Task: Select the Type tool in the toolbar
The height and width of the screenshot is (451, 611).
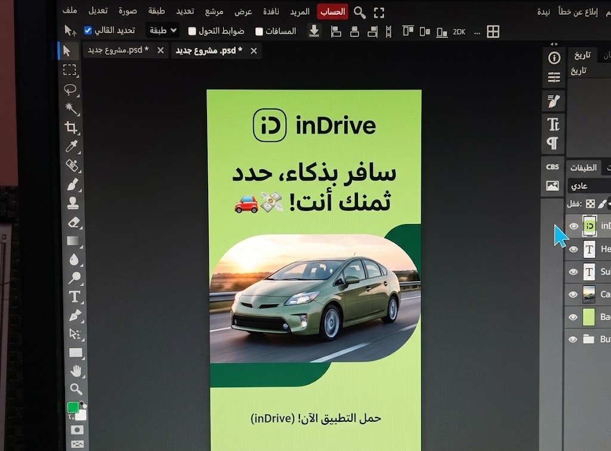Action: pos(75,297)
